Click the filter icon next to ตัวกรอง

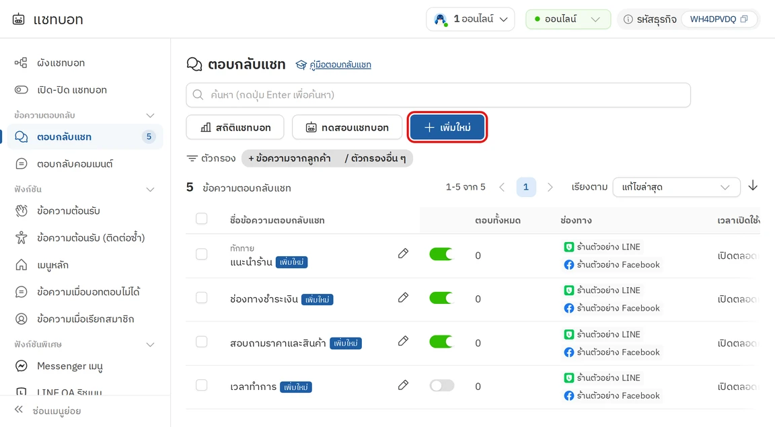click(x=192, y=158)
